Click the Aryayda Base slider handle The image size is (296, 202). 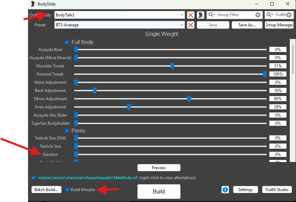coord(76,50)
